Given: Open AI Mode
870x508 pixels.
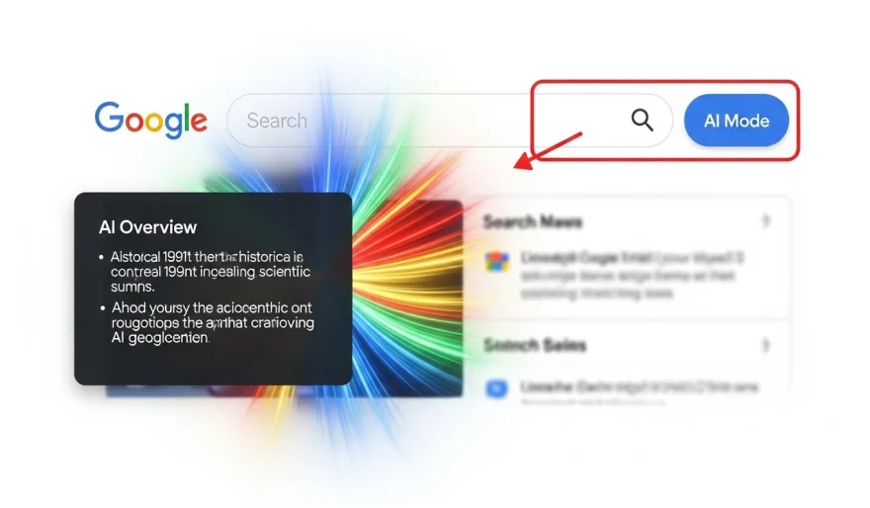Looking at the screenshot, I should point(737,121).
